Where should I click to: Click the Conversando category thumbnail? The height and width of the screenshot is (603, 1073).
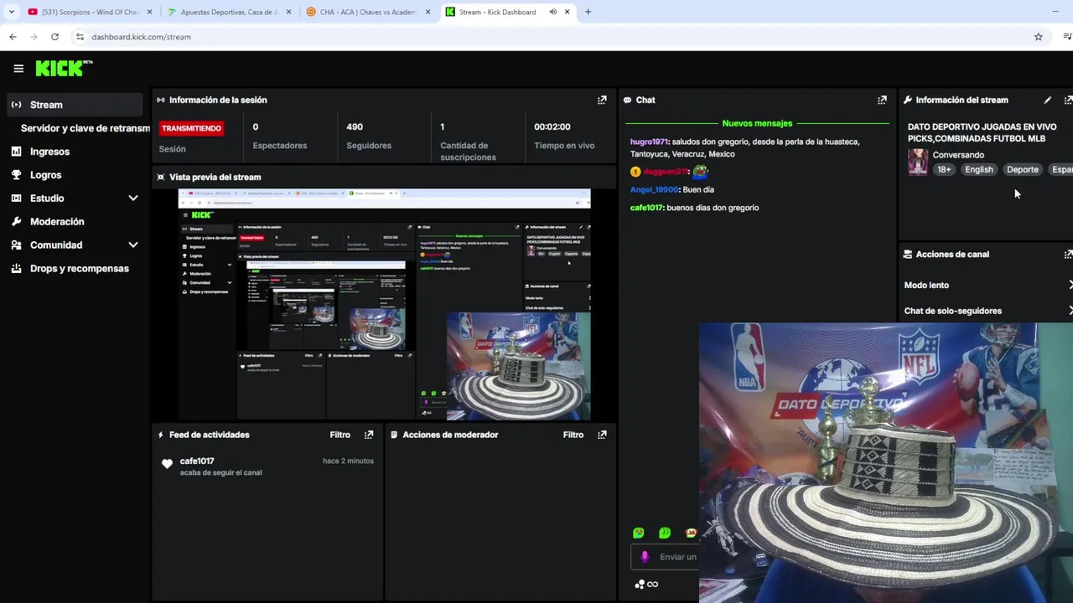tap(918, 162)
